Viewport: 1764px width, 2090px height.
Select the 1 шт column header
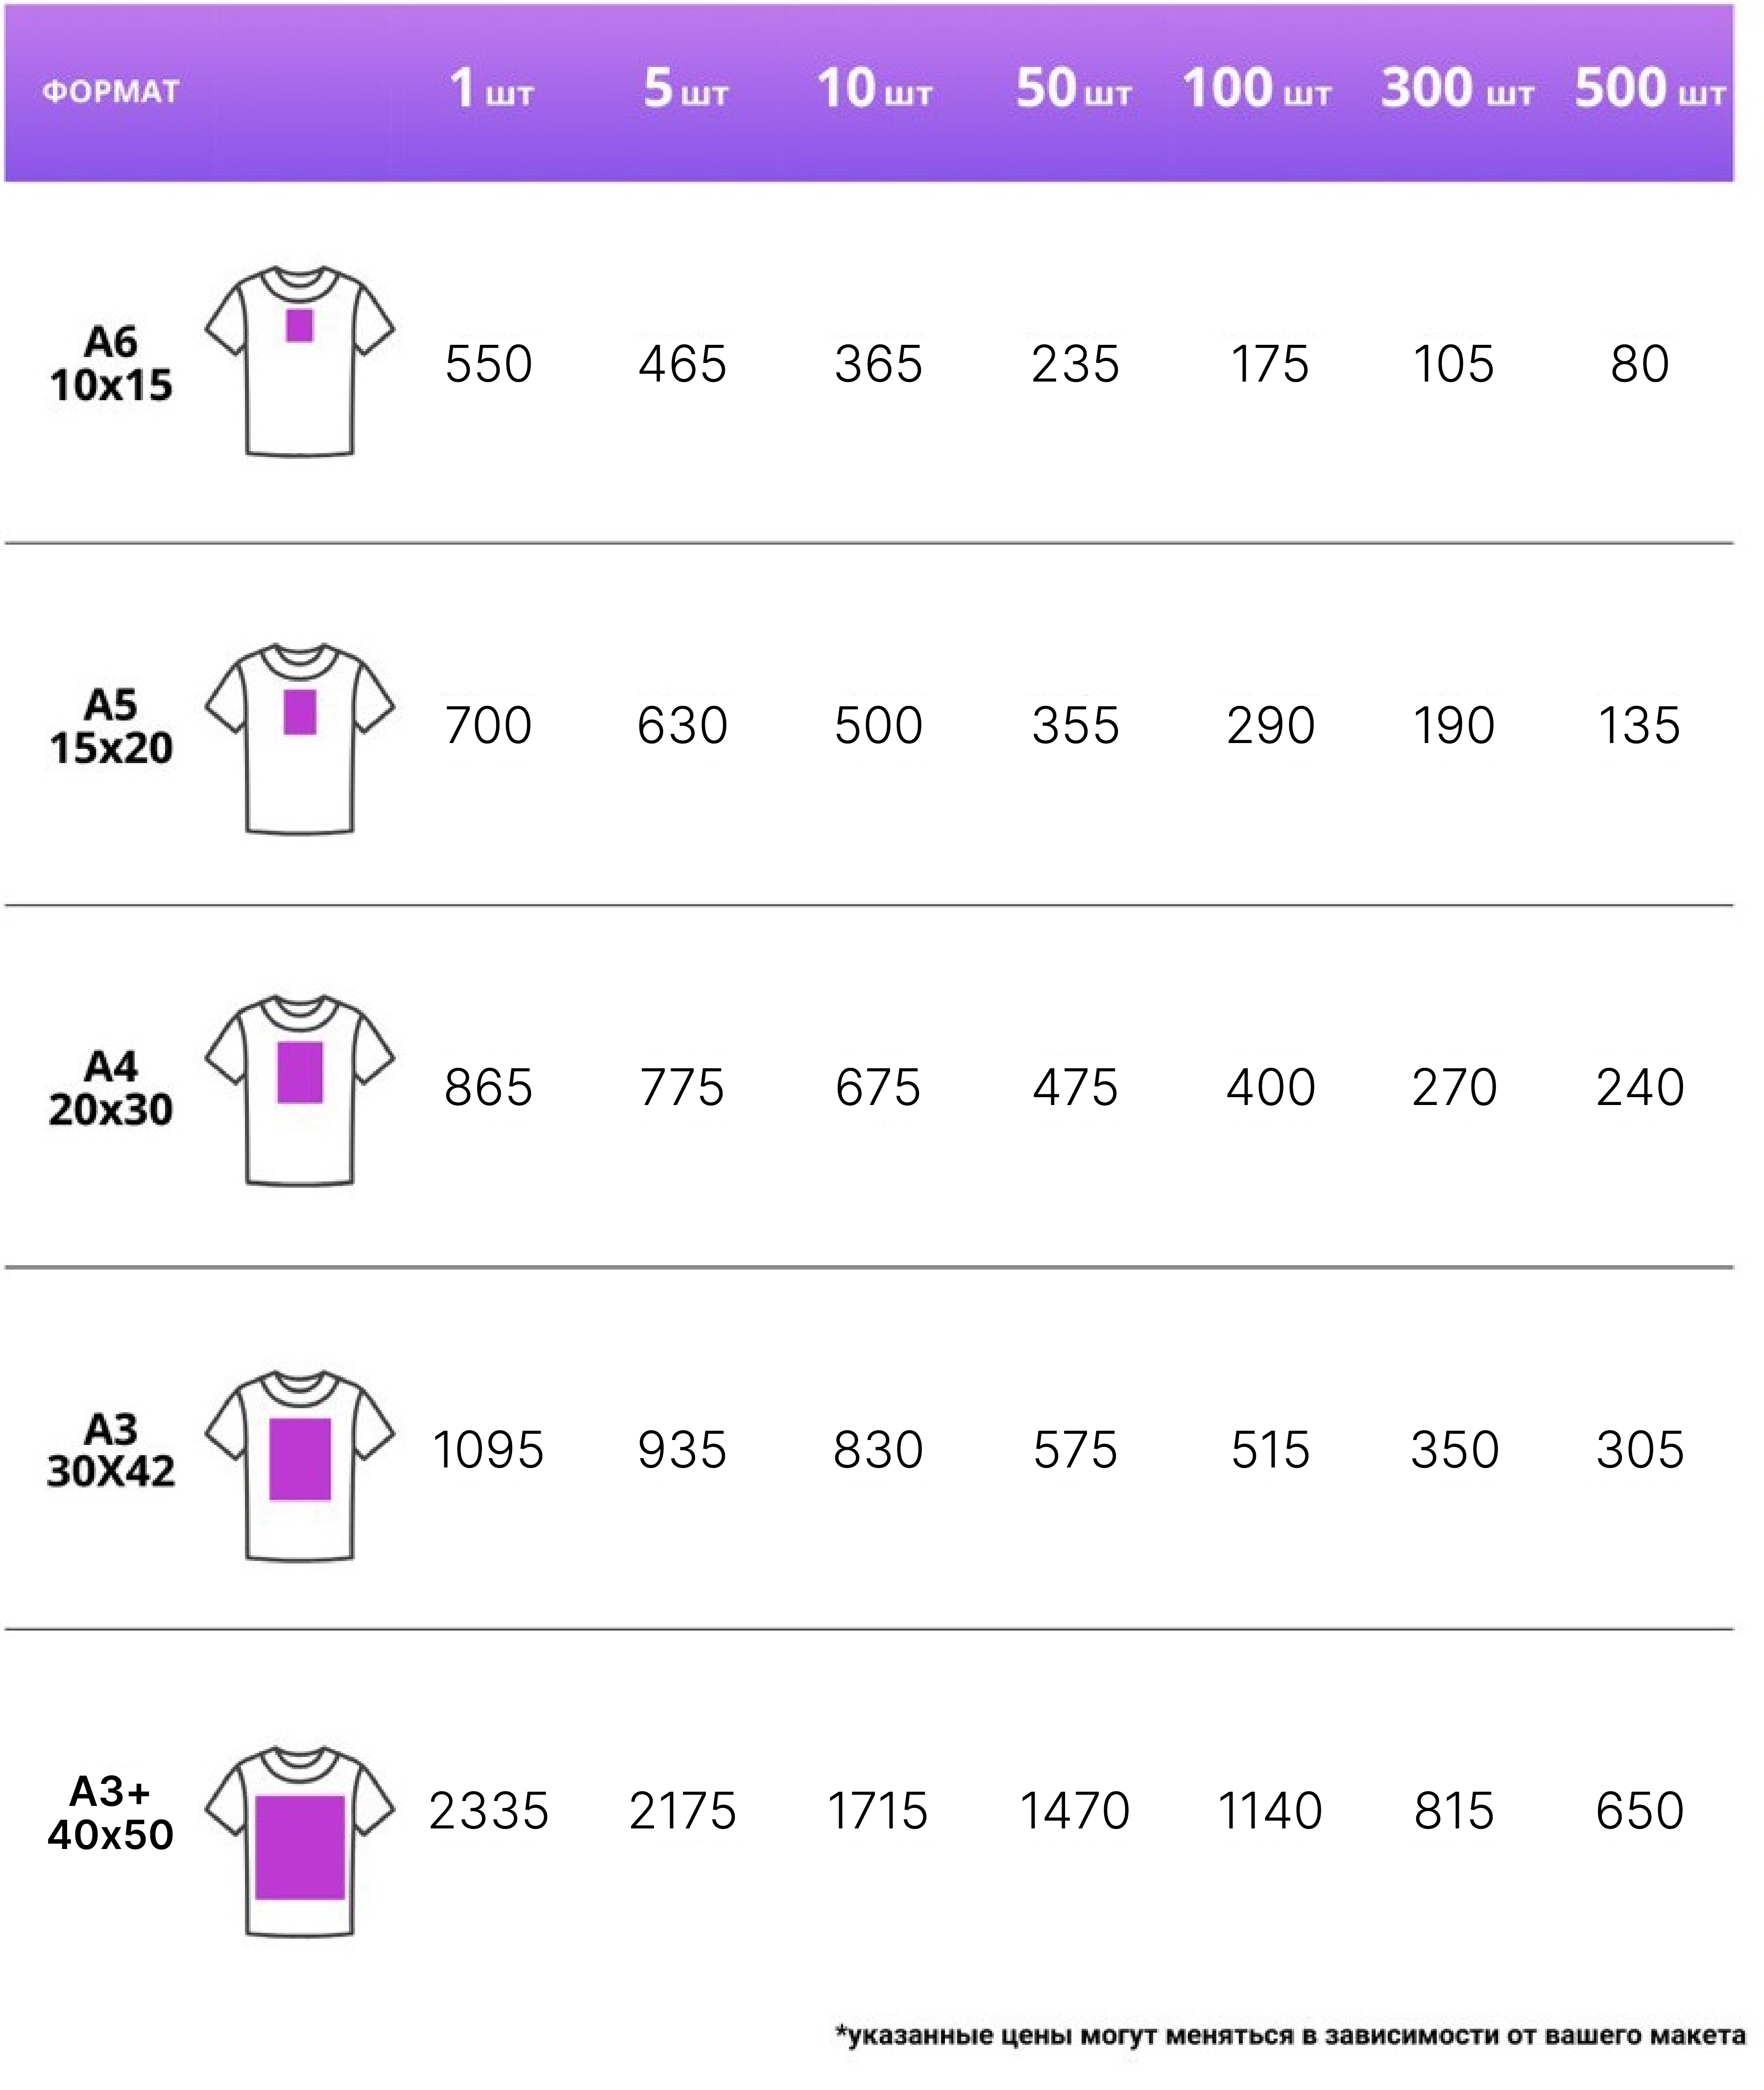point(491,88)
